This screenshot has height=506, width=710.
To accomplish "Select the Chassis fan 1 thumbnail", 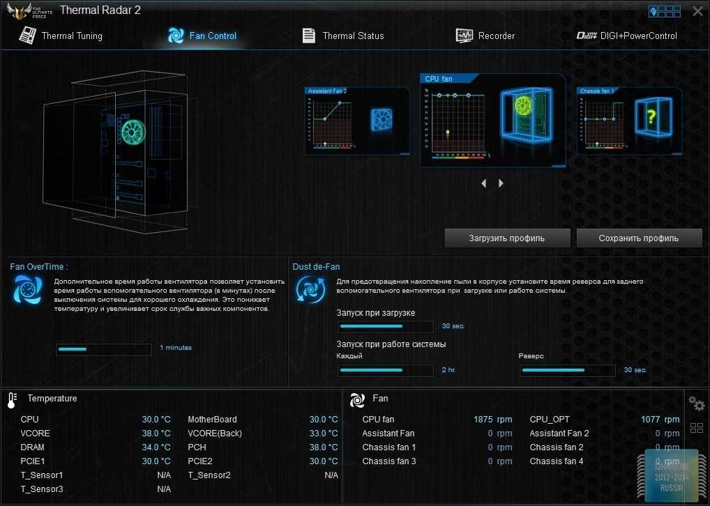I will (x=629, y=121).
